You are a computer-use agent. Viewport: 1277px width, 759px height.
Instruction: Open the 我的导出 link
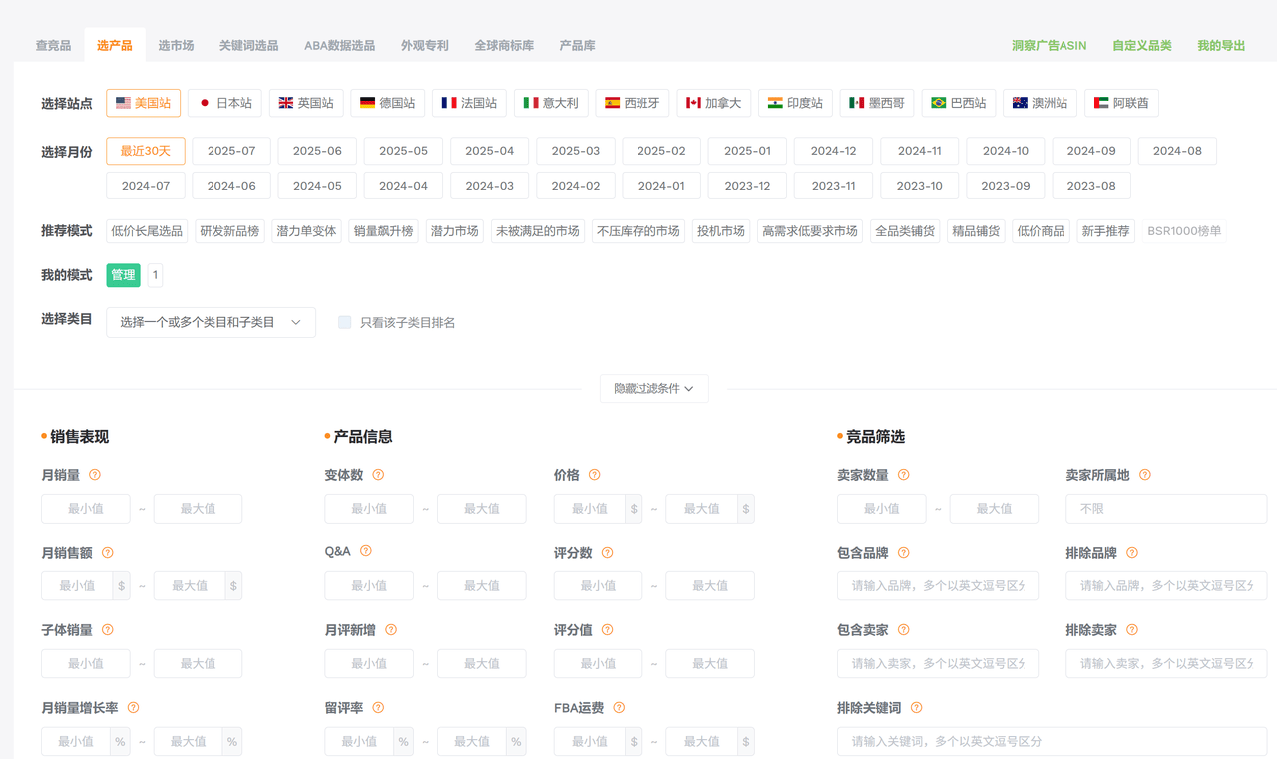1221,44
